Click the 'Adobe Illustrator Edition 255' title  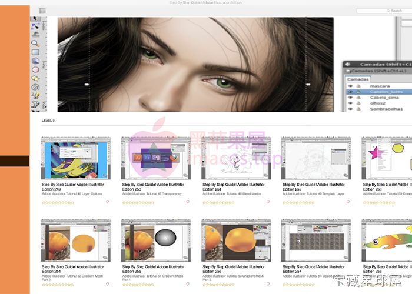(x=153, y=269)
